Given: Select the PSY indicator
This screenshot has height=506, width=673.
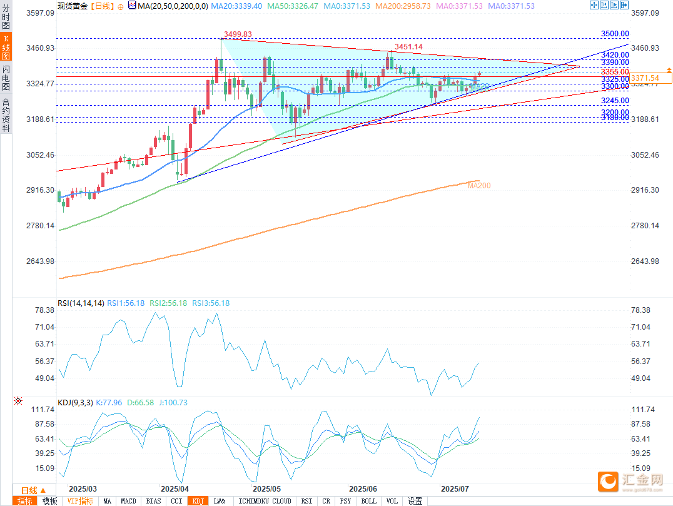Looking at the screenshot, I should pyautogui.click(x=345, y=501).
